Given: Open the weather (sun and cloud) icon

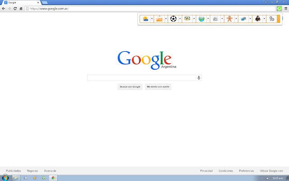Looking at the screenshot, I should coord(145,19).
